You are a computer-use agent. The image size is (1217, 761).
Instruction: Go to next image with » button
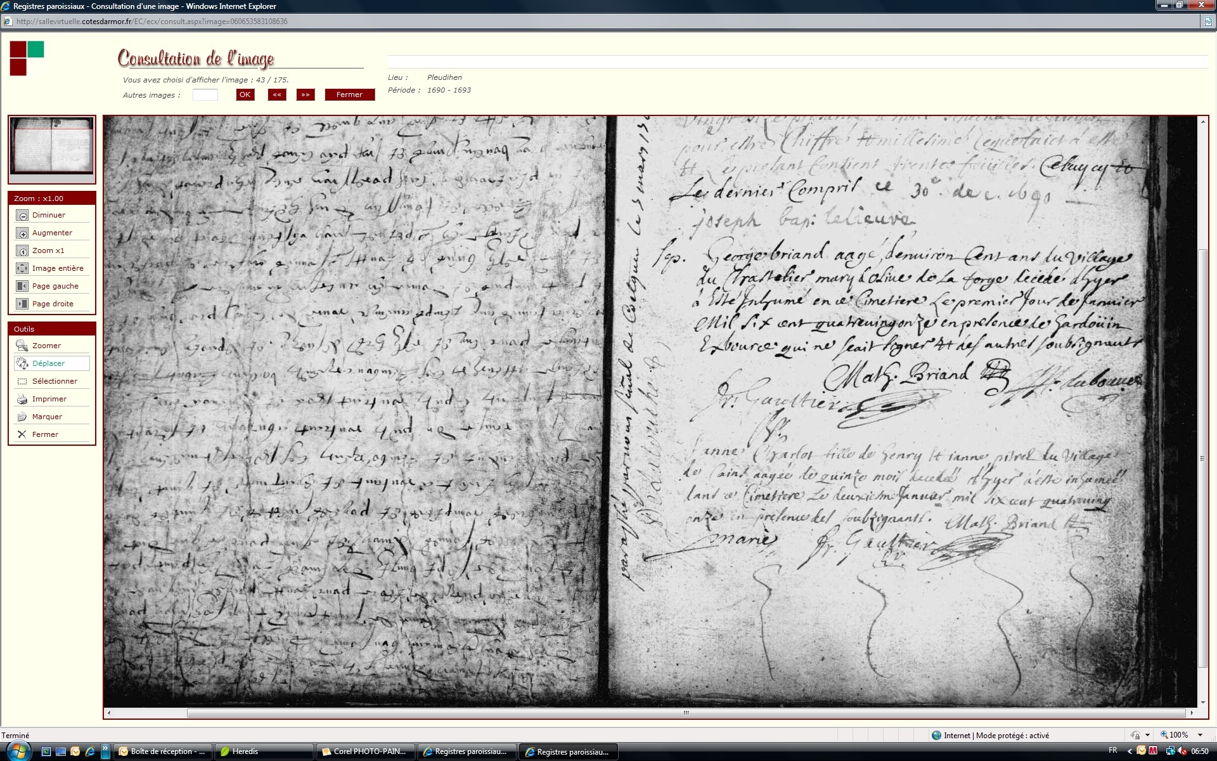coord(306,94)
